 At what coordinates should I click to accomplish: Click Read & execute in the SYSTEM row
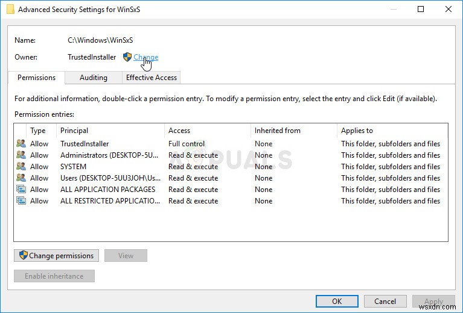pos(193,166)
